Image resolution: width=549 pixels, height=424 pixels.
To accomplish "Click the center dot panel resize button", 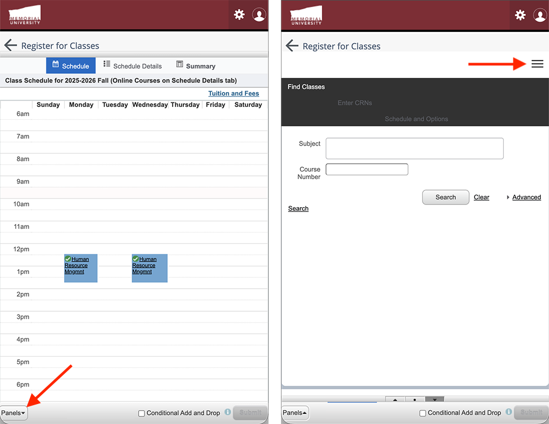I will pyautogui.click(x=415, y=400).
